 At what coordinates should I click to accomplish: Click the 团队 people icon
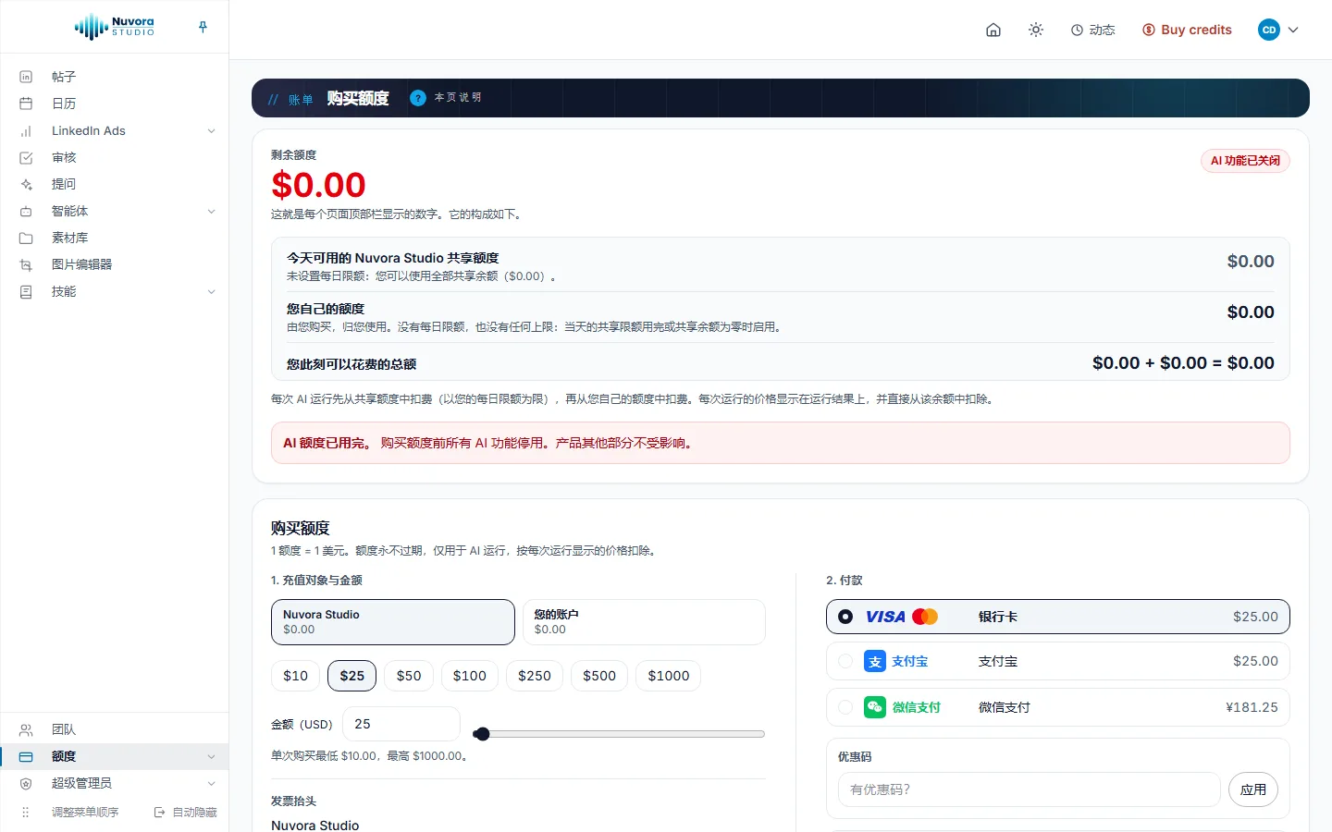[x=26, y=730]
